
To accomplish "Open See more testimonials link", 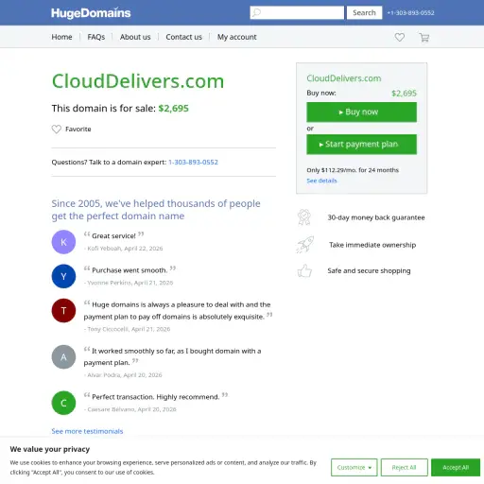I will (87, 431).
